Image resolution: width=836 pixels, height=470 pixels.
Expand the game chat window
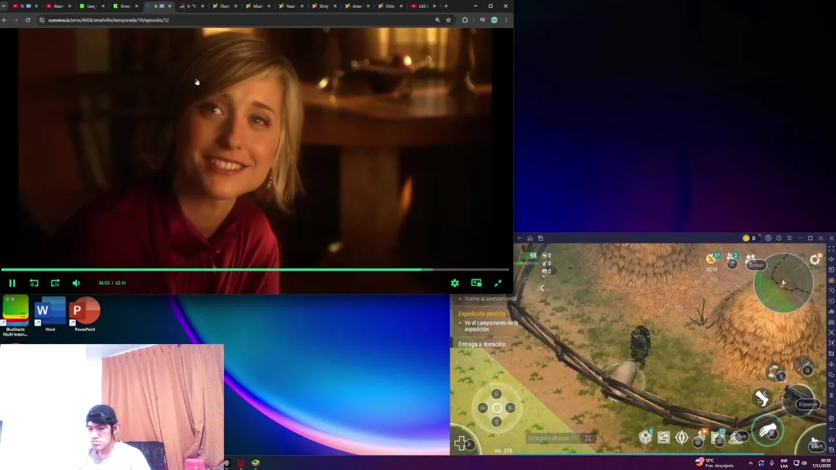click(588, 438)
